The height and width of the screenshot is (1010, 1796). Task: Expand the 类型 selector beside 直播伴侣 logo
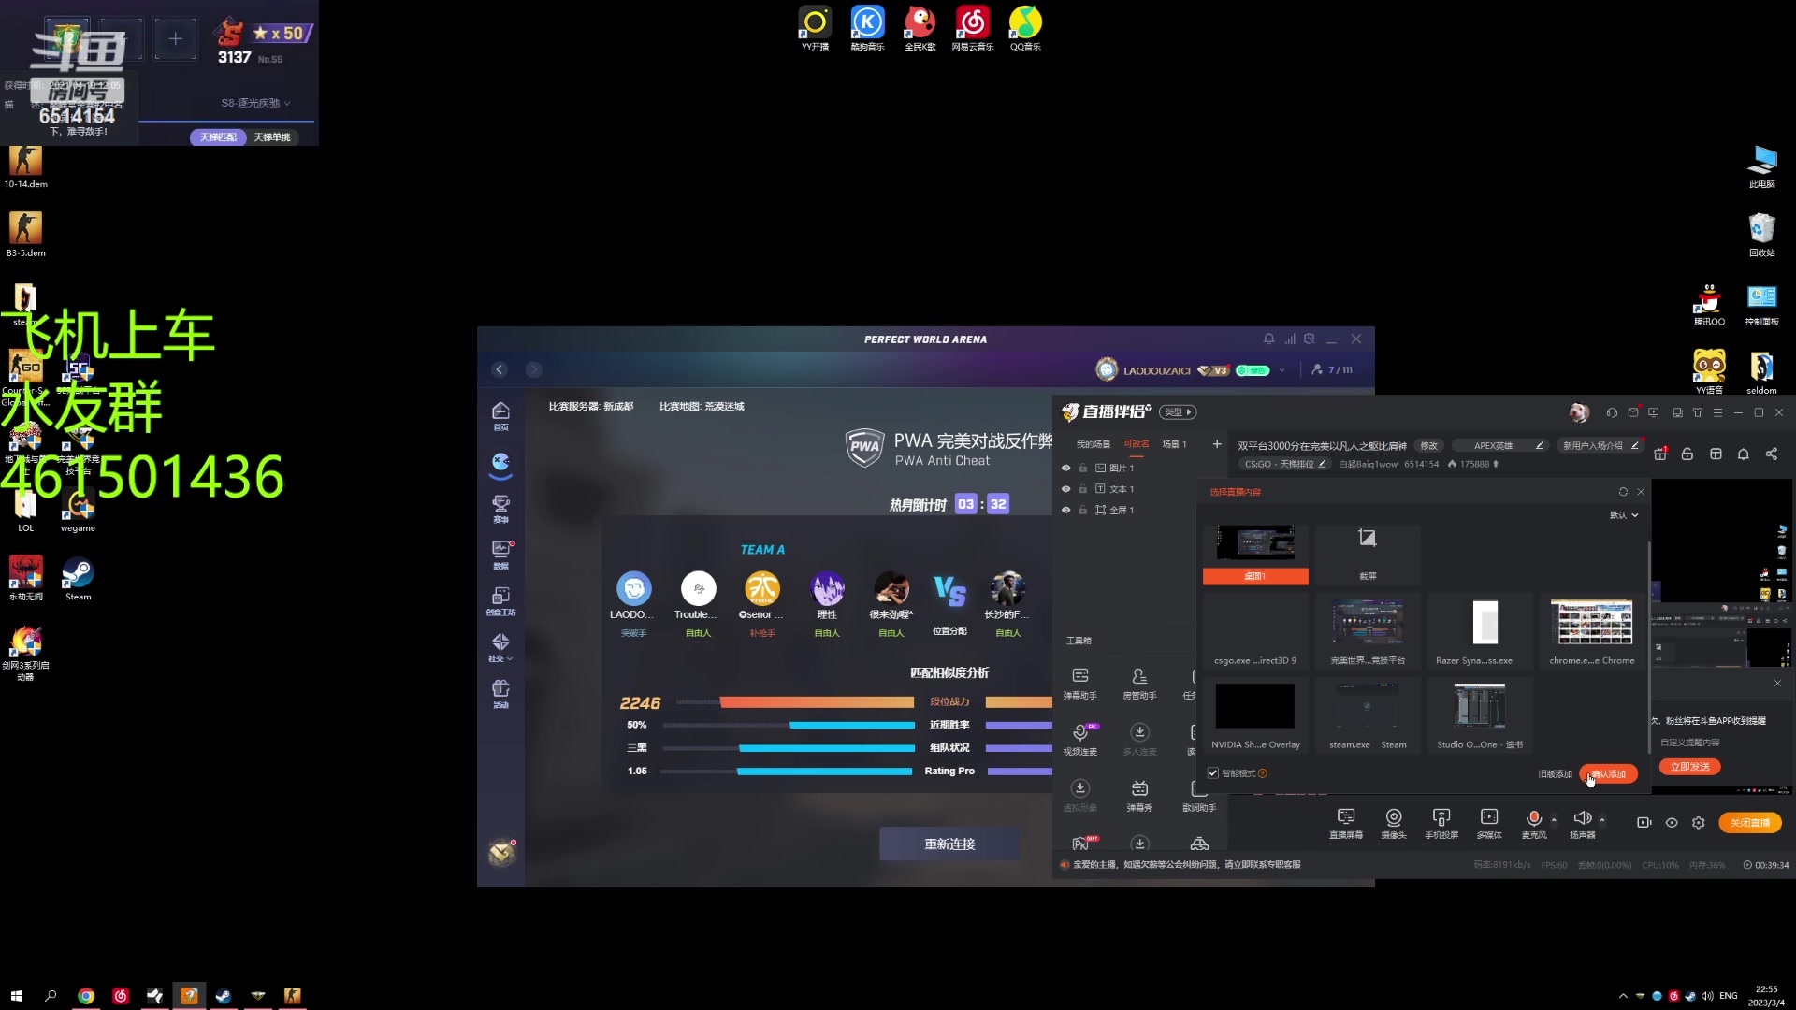pos(1178,412)
